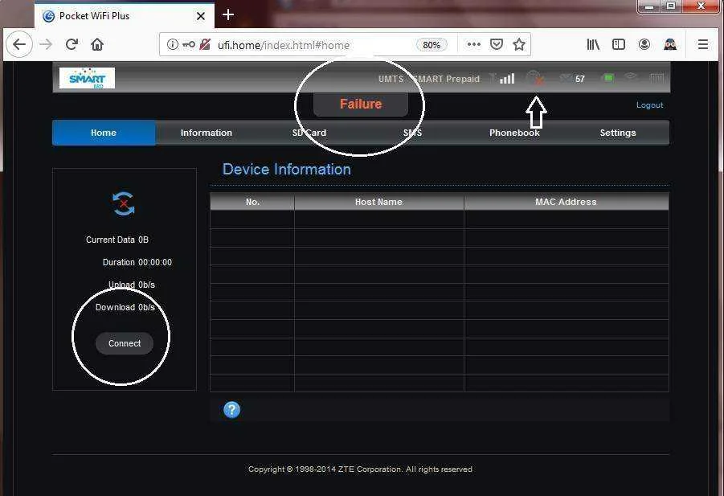Click the SD card status icon in header

[x=657, y=78]
